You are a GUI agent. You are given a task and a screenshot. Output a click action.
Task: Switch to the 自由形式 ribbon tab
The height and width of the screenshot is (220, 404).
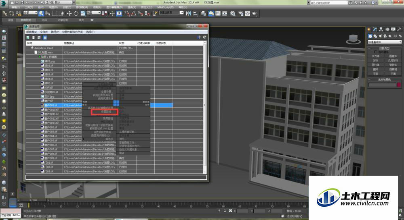tap(26, 20)
